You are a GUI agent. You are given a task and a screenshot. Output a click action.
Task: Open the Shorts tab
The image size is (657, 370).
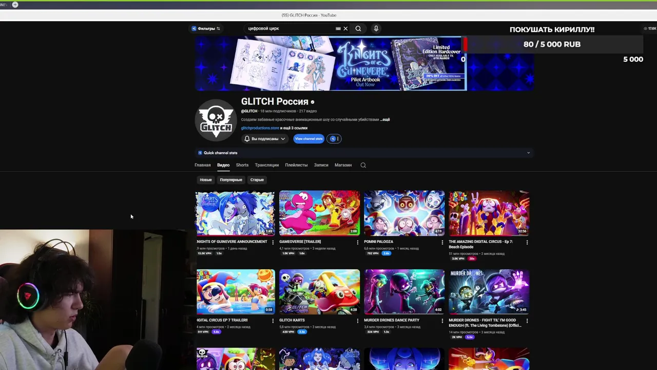[242, 165]
